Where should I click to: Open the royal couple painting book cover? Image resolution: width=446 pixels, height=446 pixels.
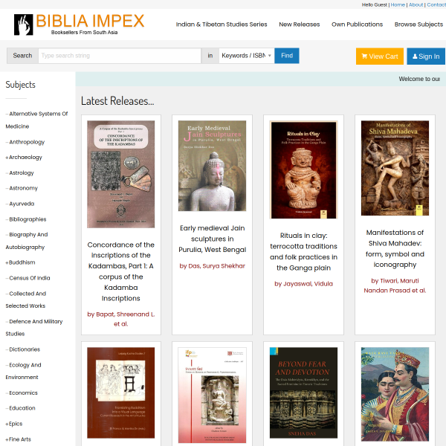(395, 394)
